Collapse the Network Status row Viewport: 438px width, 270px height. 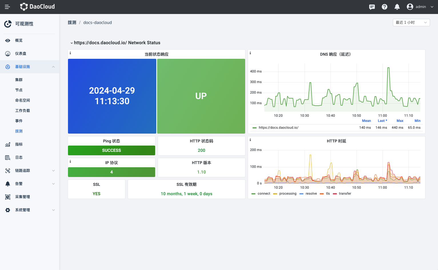click(x=72, y=43)
